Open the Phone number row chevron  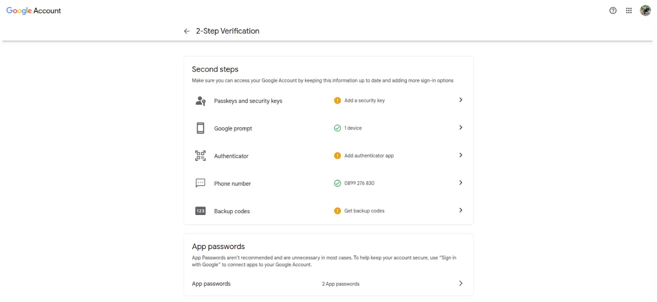461,183
